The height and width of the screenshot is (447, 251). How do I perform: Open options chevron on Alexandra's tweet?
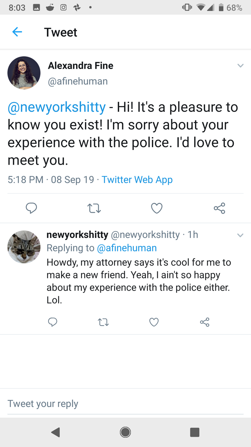240,66
